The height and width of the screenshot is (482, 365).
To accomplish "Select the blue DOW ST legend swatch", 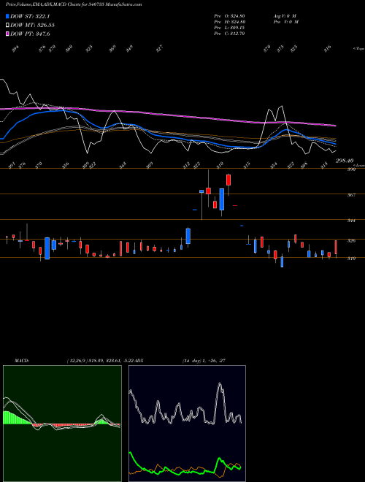I will coord(7,16).
